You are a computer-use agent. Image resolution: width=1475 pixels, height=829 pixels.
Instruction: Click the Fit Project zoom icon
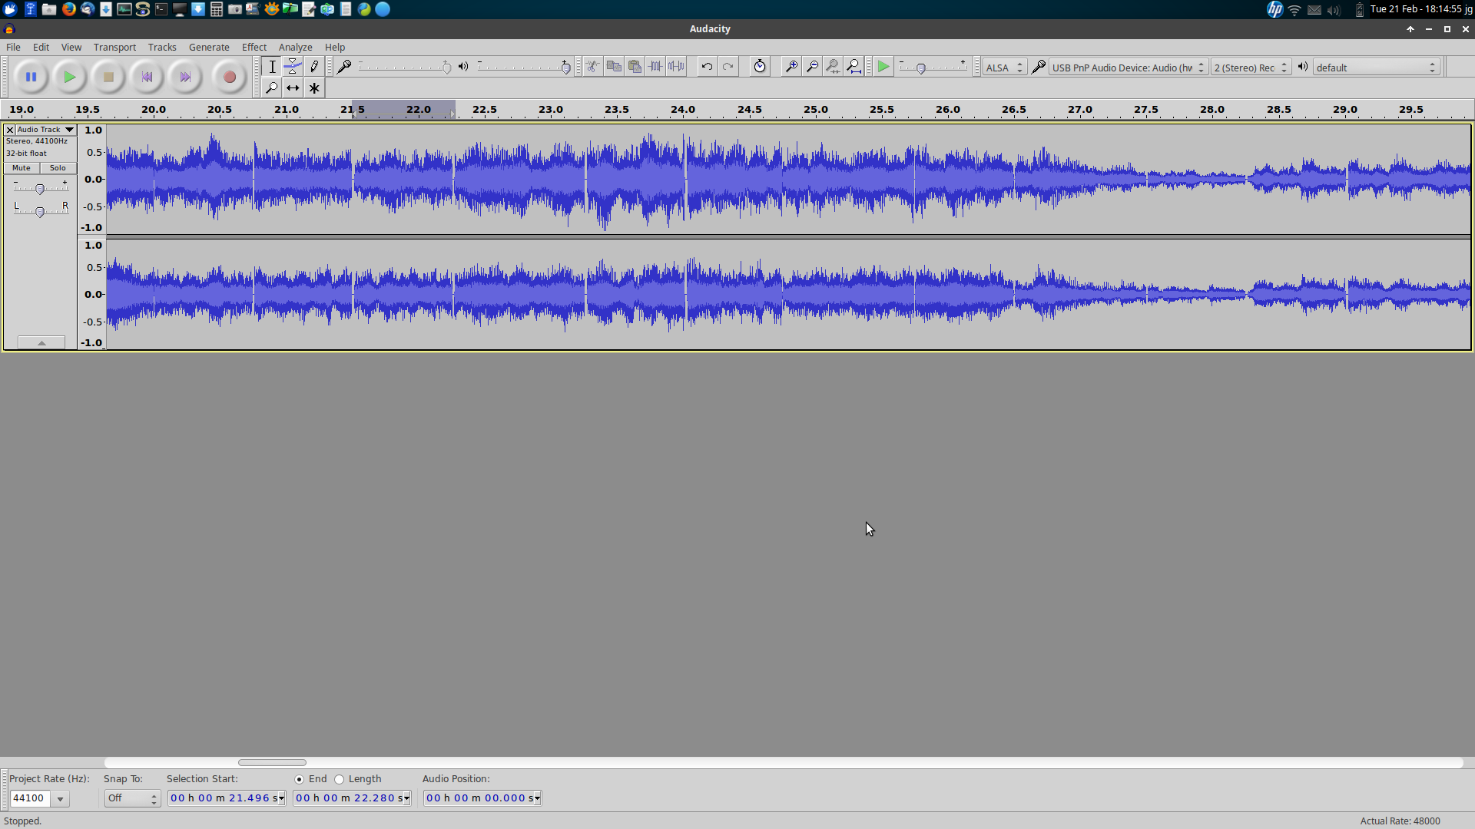click(854, 67)
